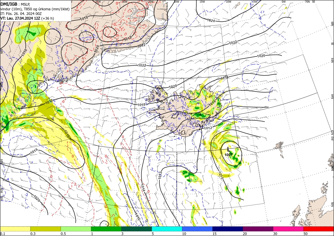Click the purple 20–30 legend swatch
This screenshot has height=236, width=334.
tap(258, 229)
